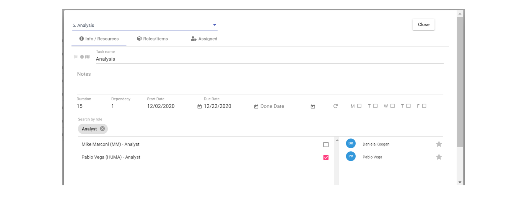This screenshot has width=524, height=201.
Task: Check the Mike Marconi Analyst checkbox
Action: pos(326,144)
